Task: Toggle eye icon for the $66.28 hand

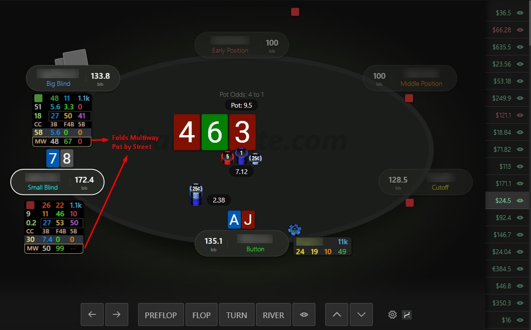Action: (520, 30)
